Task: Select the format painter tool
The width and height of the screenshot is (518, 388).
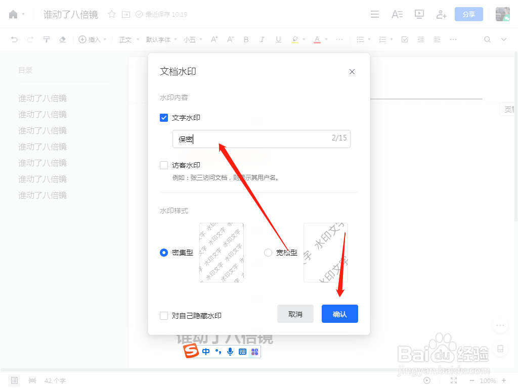Action: point(46,39)
